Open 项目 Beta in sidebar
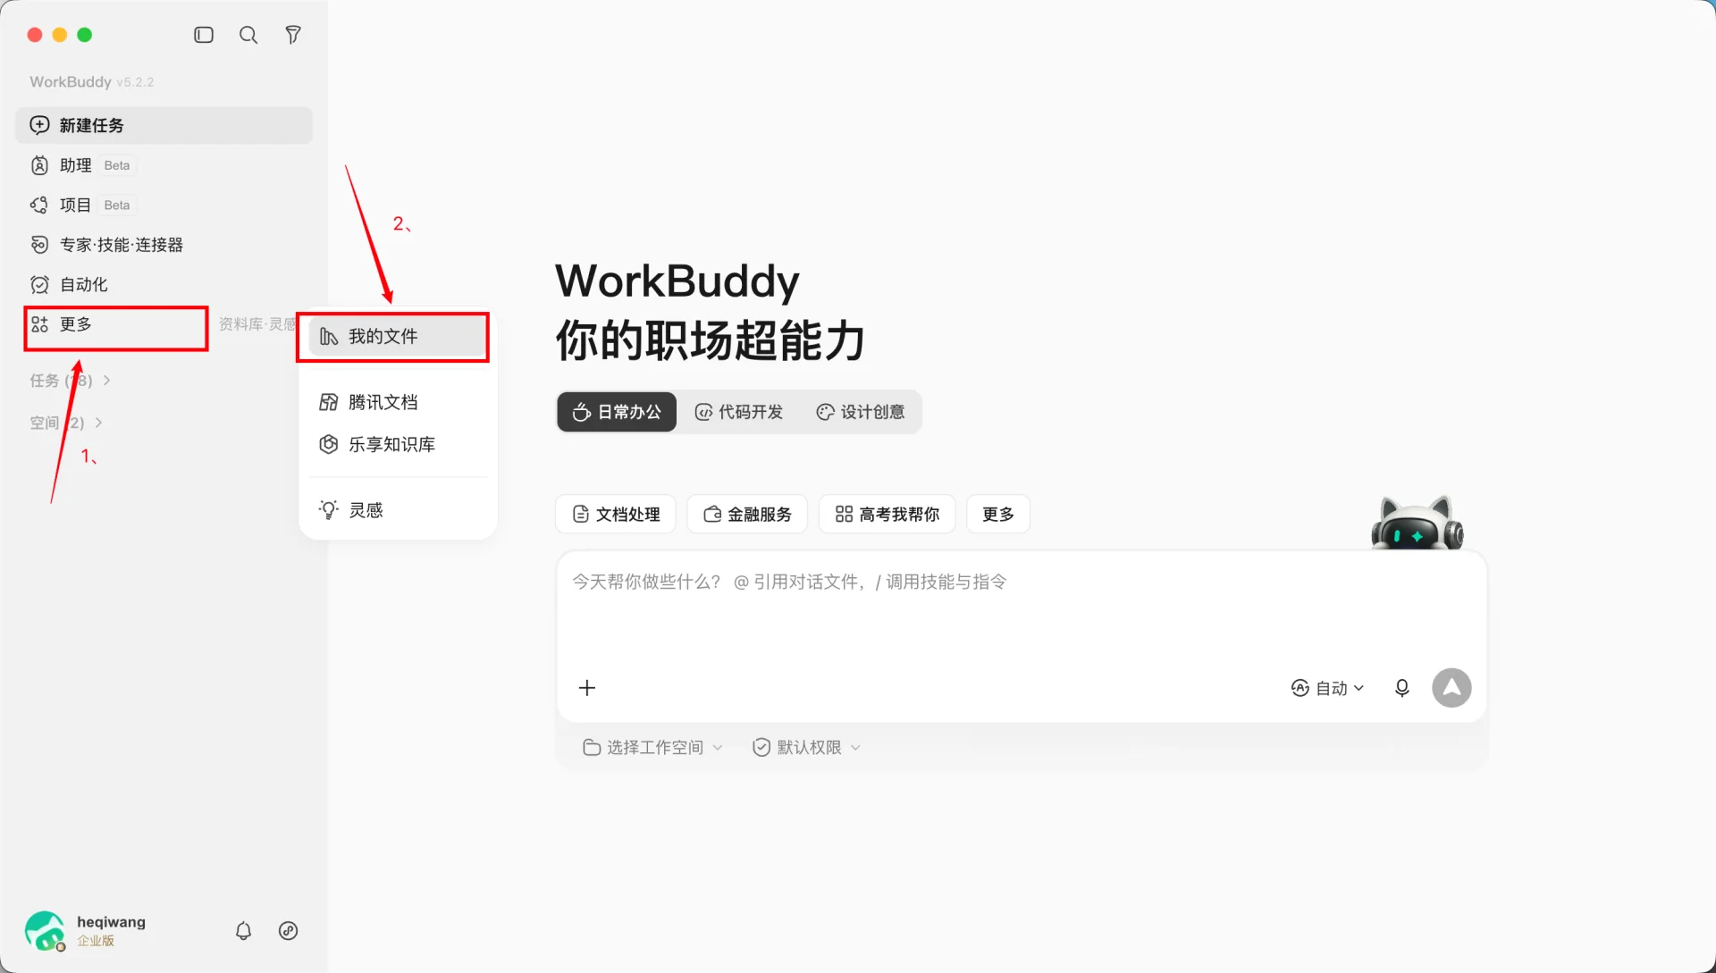This screenshot has width=1716, height=973. pos(164,205)
